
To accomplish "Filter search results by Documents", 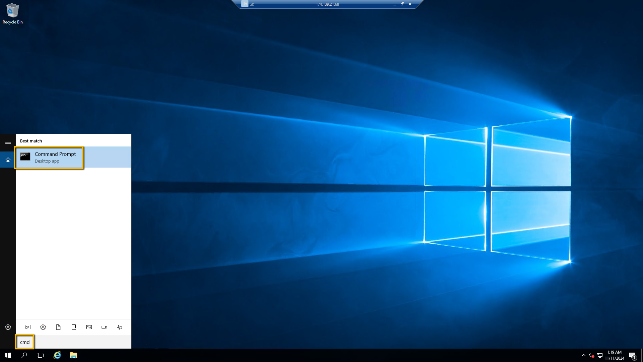I will tap(58, 327).
